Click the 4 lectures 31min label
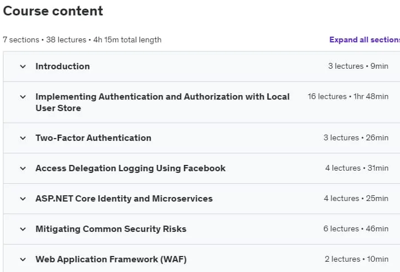 357,168
